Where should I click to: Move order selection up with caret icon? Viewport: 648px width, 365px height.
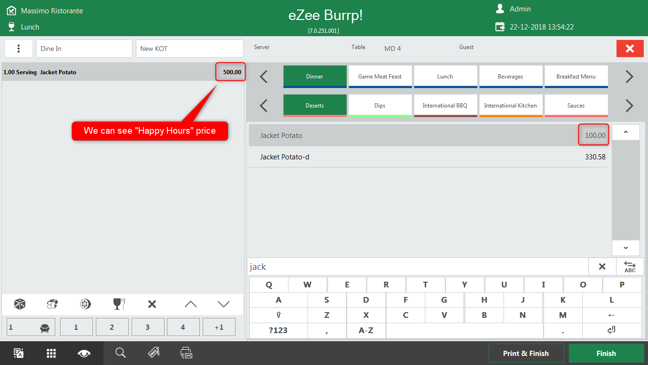tap(190, 304)
